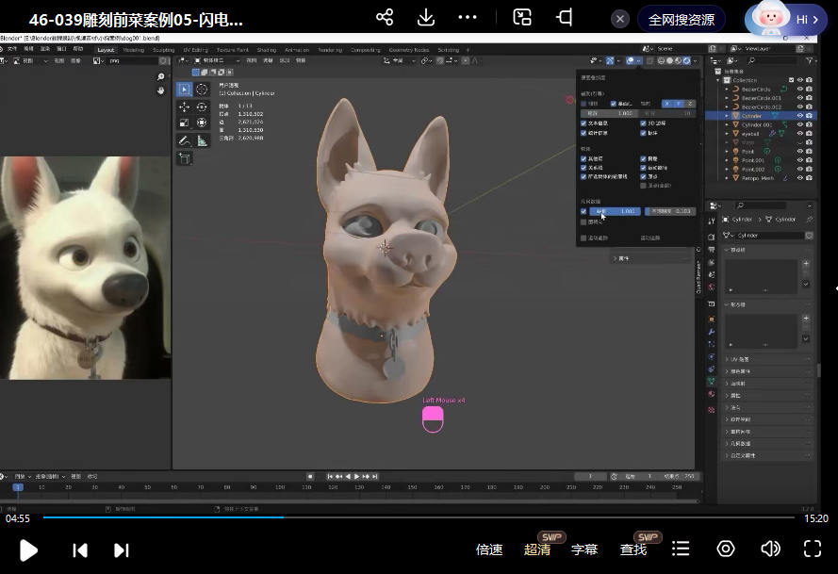Expand the Cylinder.001 tree item
This screenshot has height=574, width=838.
pyautogui.click(x=727, y=124)
